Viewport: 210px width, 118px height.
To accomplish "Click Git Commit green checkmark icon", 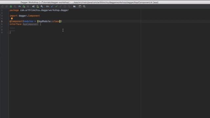I will coord(56,7).
